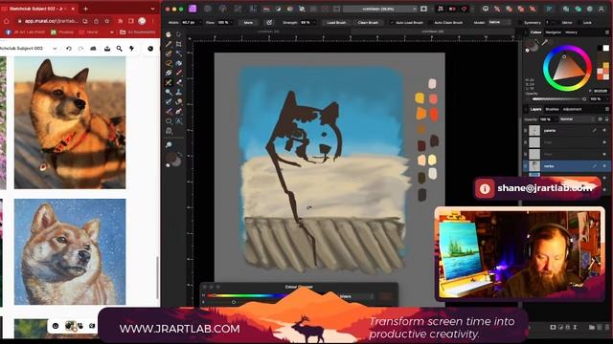The height and width of the screenshot is (344, 613).
Task: Open Pixabay bookmark in bookmarks bar
Action: (x=62, y=32)
